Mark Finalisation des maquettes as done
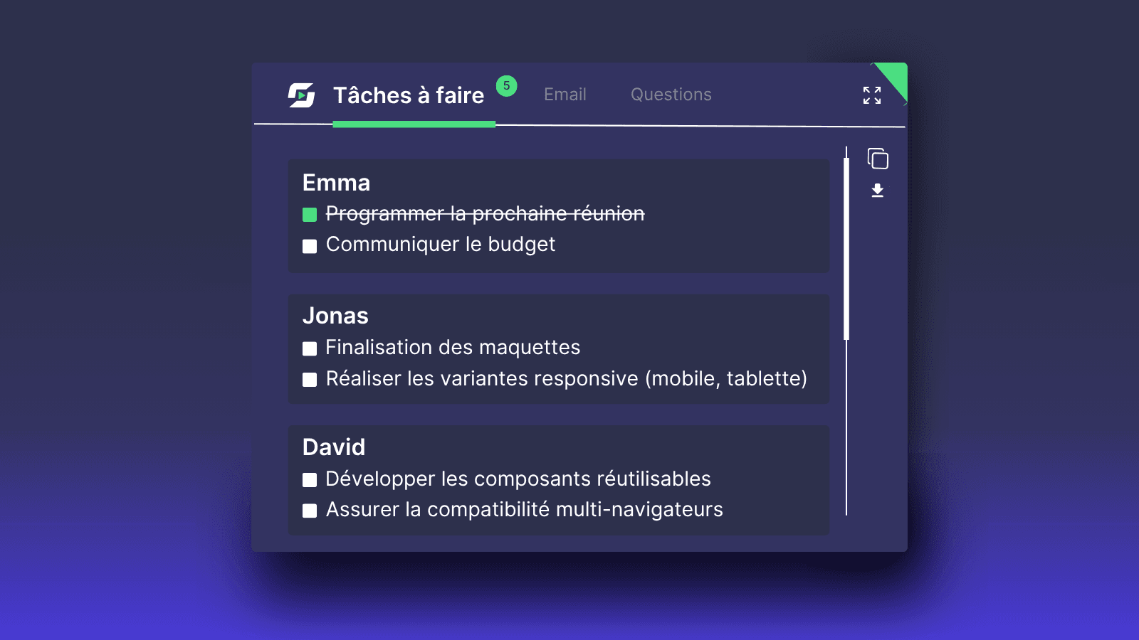The height and width of the screenshot is (640, 1139). (310, 348)
